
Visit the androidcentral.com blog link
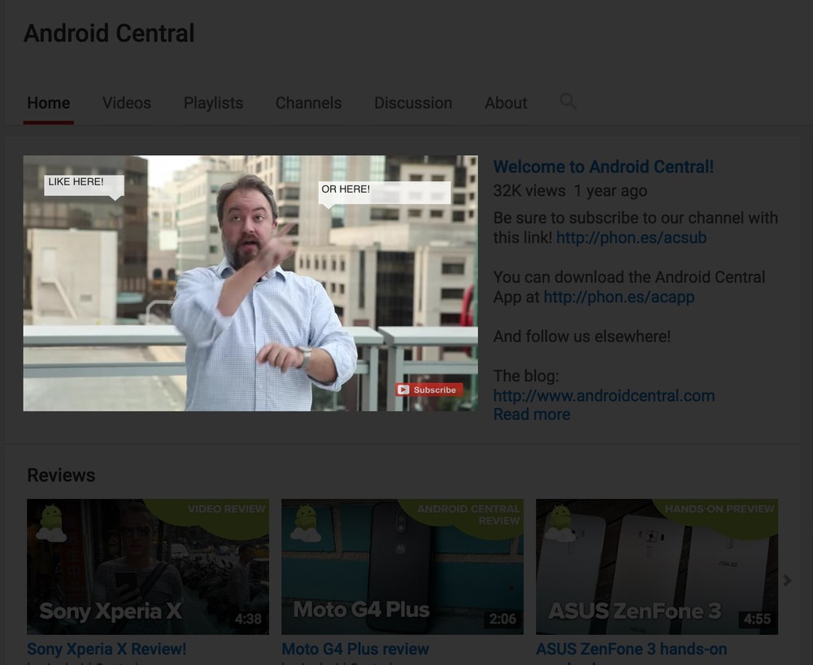click(603, 396)
